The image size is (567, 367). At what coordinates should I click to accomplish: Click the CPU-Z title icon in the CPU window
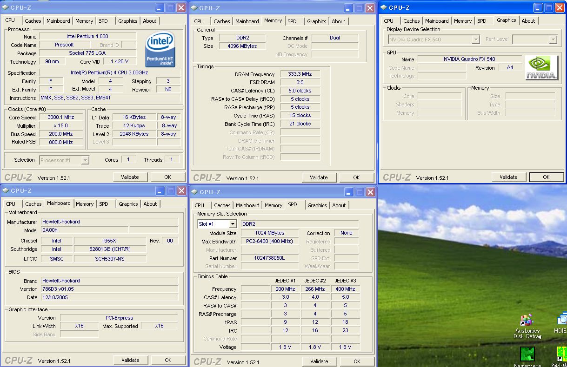click(x=5, y=7)
